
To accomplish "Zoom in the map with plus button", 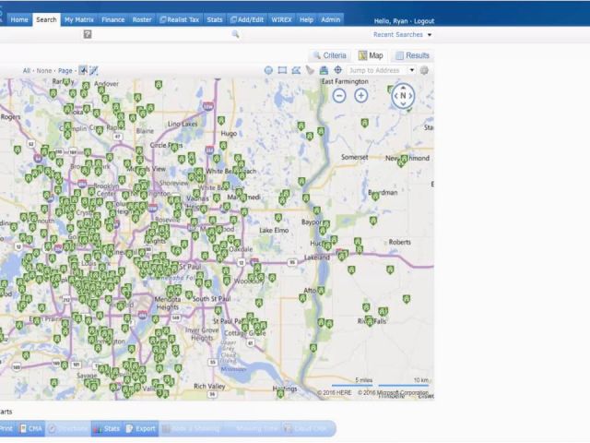I will point(360,96).
